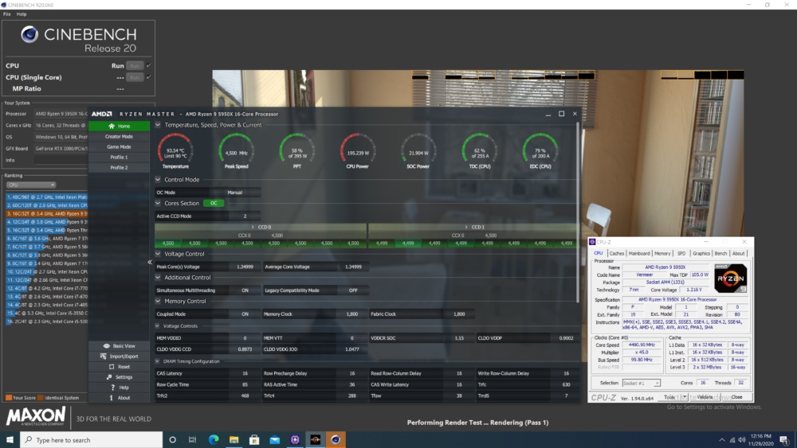Switch to the CPU-Z Mainboard tab

639,253
